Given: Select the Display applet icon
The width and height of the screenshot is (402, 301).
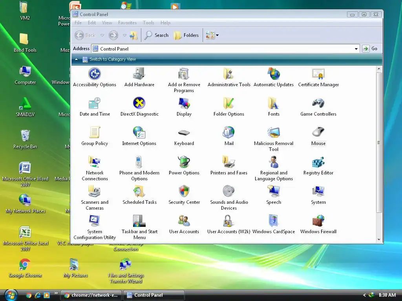Looking at the screenshot, I should tap(184, 103).
